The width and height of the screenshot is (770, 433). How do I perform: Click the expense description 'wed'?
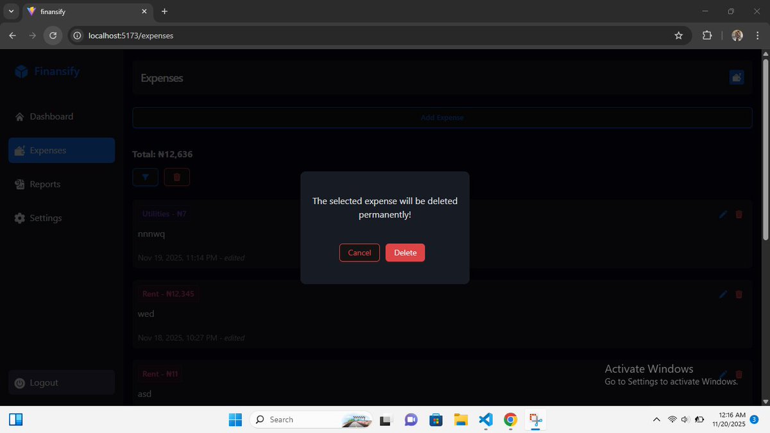146,314
